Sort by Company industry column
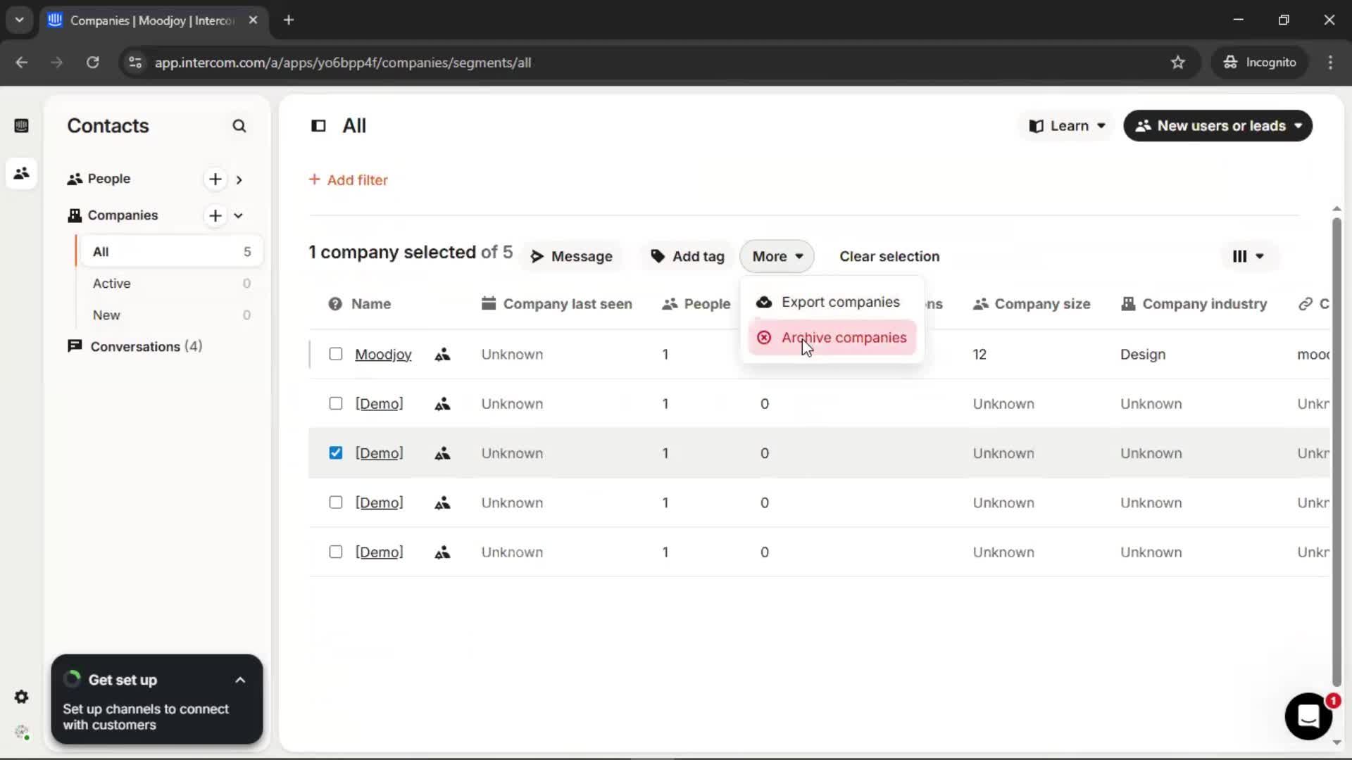The height and width of the screenshot is (760, 1352). 1194,304
